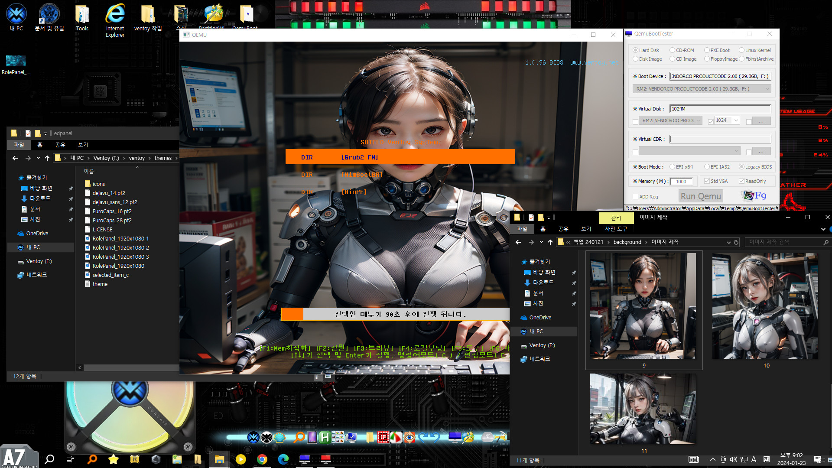Viewport: 832px width, 468px height.
Task: Launch the orange eye viewer dock icon
Action: [409, 437]
